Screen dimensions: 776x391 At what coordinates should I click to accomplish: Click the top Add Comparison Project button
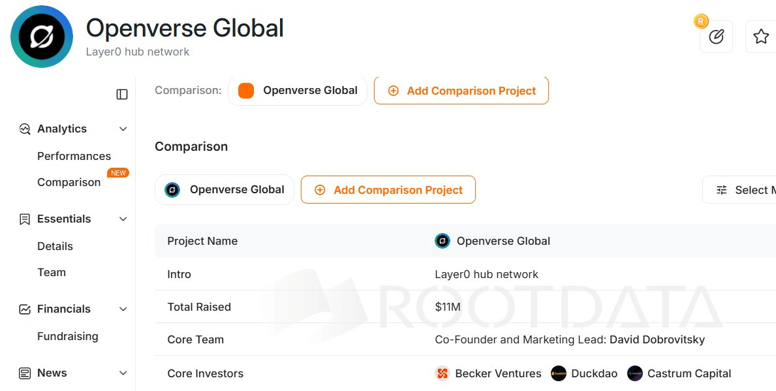click(x=461, y=91)
